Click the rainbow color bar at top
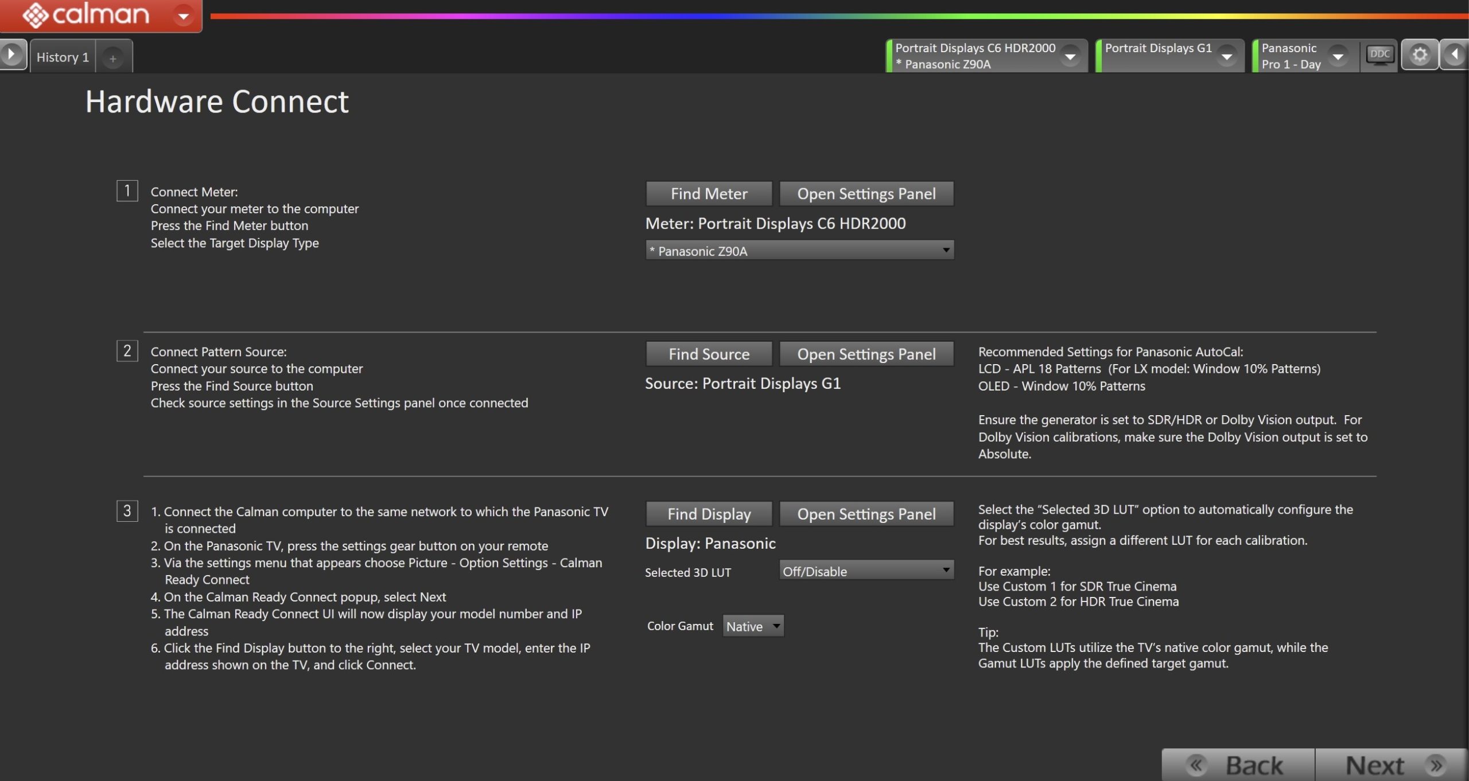Image resolution: width=1469 pixels, height=781 pixels. pos(839,16)
